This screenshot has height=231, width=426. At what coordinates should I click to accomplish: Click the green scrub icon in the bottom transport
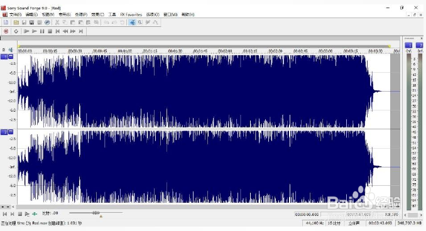tap(35, 214)
